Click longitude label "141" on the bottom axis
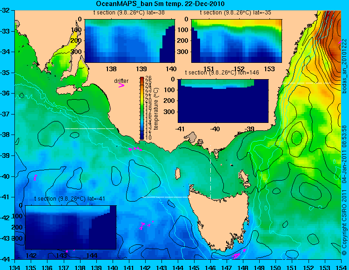 129,267
